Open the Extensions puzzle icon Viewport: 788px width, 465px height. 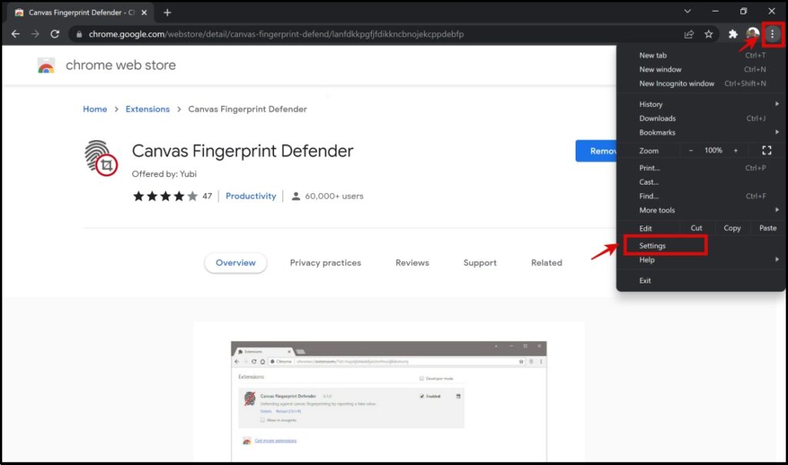tap(733, 34)
